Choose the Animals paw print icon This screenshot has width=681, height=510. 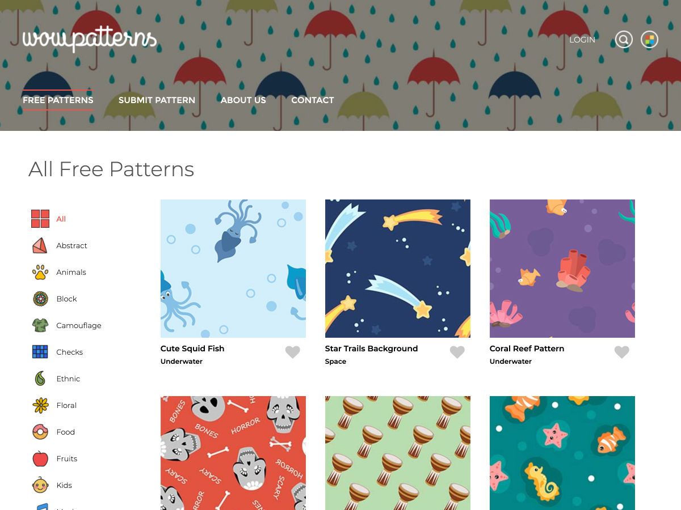pos(40,272)
